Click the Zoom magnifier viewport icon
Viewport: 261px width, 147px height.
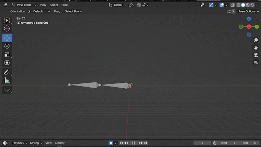point(256,40)
